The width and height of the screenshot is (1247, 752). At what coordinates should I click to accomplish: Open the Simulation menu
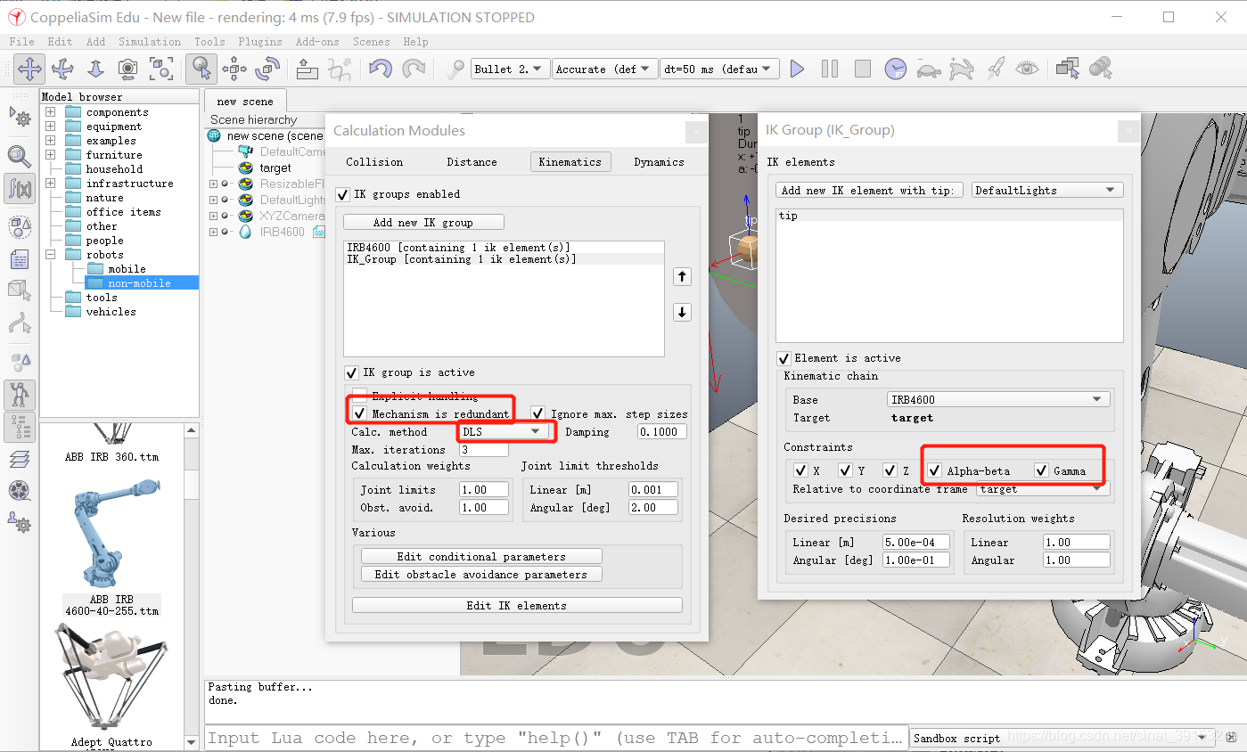150,42
